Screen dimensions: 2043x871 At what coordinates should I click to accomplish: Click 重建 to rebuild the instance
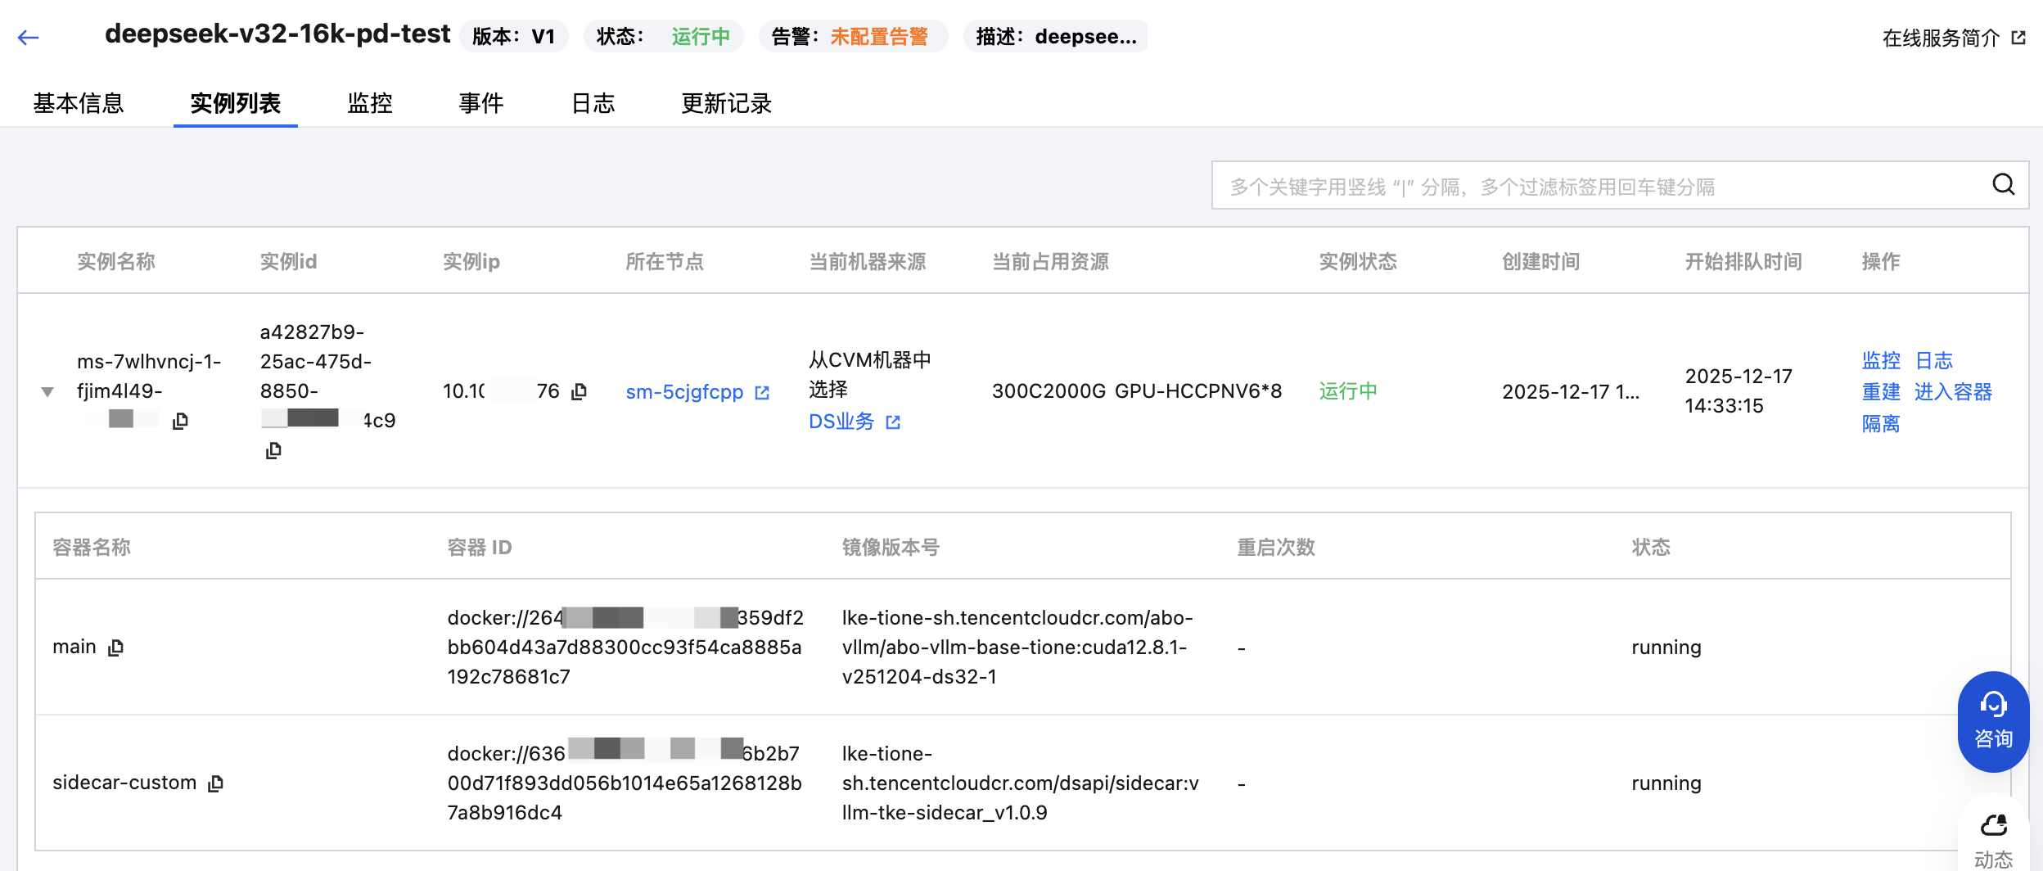1880,392
